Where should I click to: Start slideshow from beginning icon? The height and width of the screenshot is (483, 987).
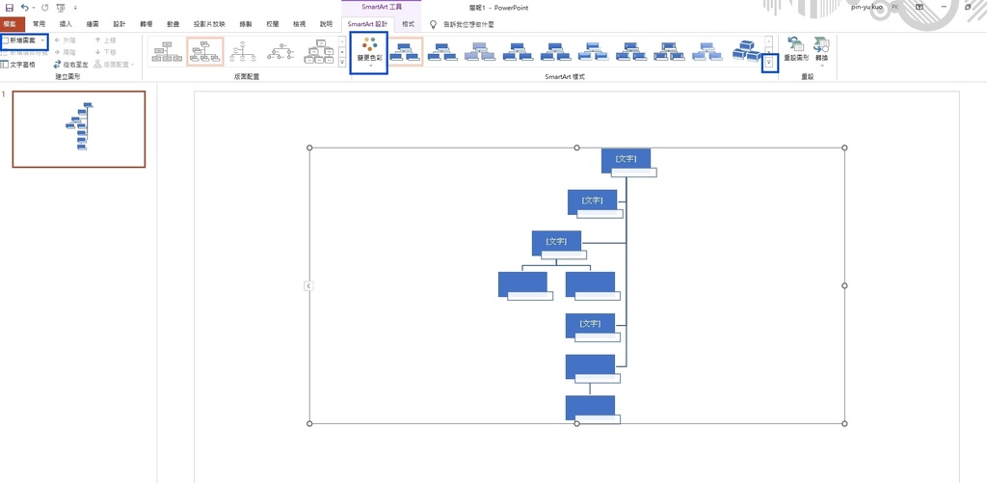[61, 8]
